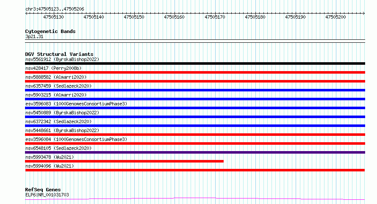Open nsv5994096 (Wu2021) label
The height and width of the screenshot is (204, 377).
pos(50,166)
